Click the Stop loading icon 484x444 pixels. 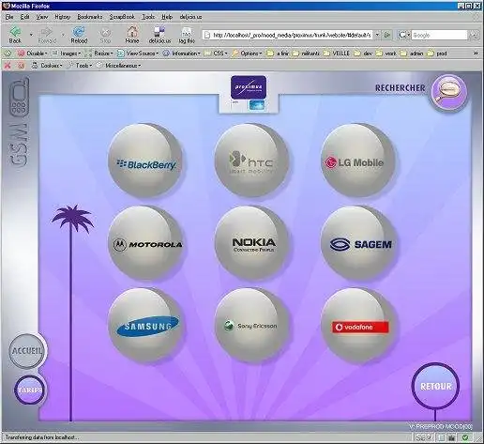(105, 35)
